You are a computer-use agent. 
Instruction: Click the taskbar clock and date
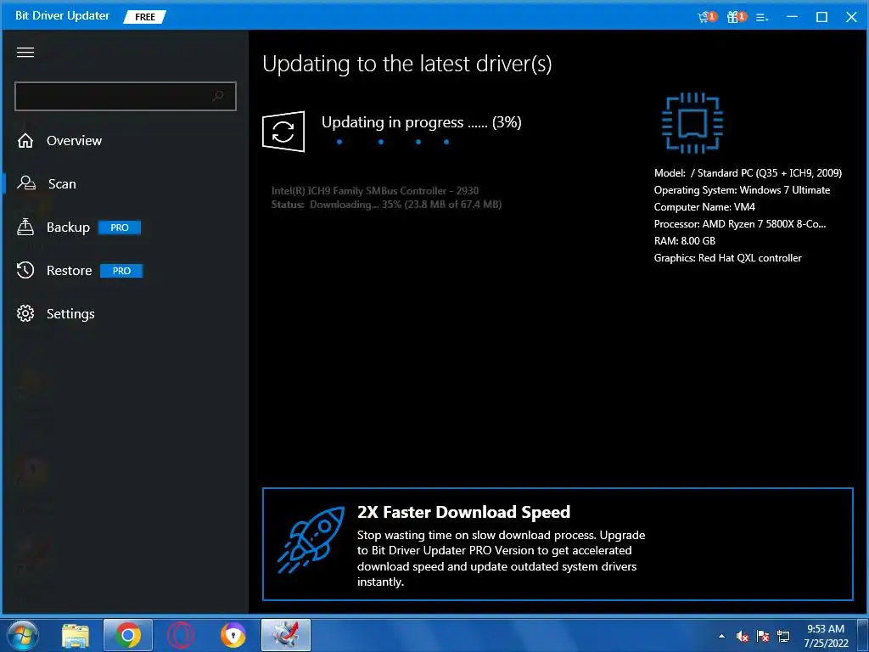point(826,636)
